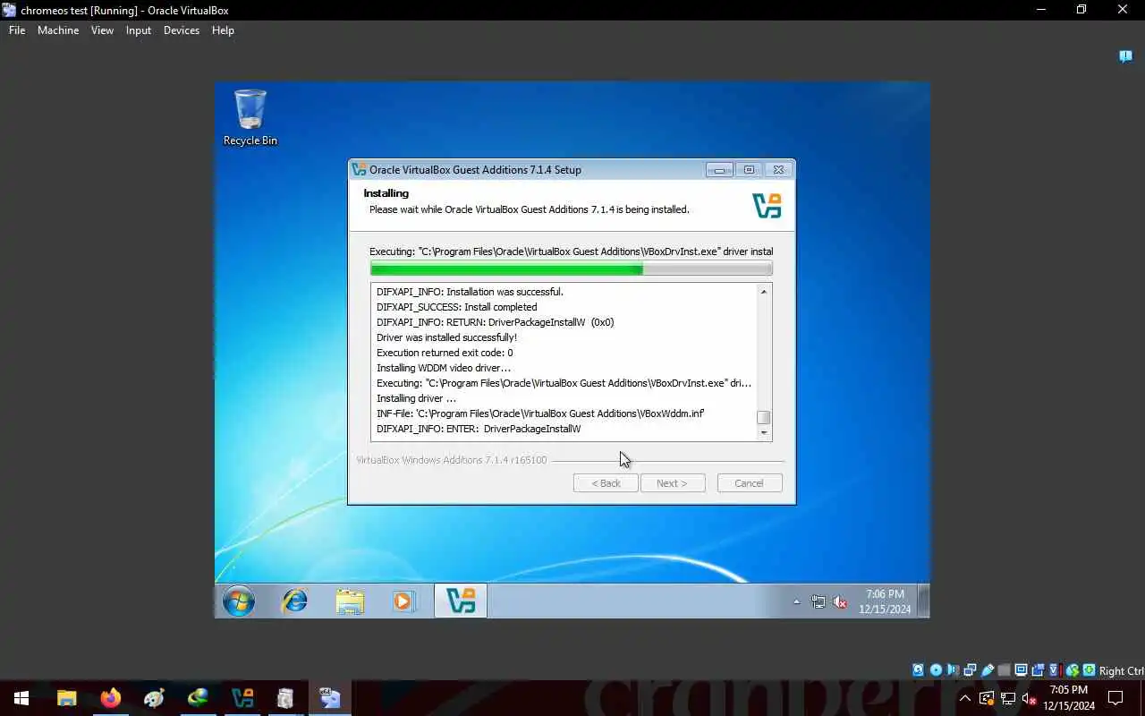Open host Windows Start button

click(21, 698)
